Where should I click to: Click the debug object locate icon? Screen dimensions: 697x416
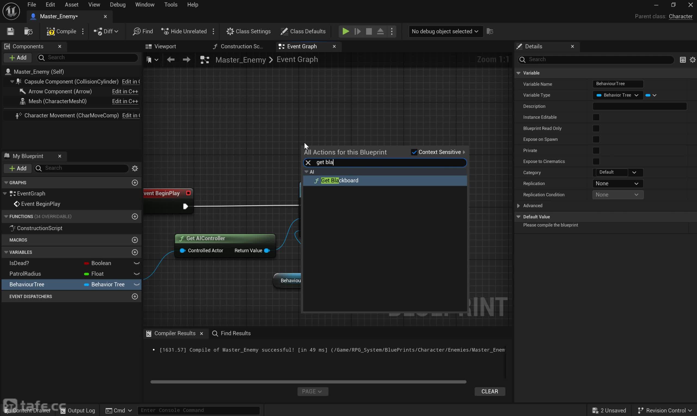click(490, 31)
